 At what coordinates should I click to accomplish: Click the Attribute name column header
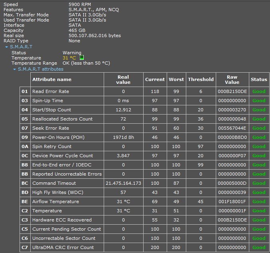pyautogui.click(x=67, y=79)
